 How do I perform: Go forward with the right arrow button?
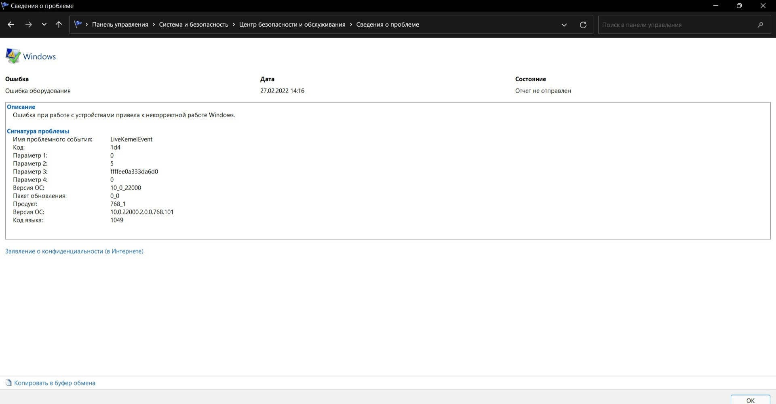point(28,25)
